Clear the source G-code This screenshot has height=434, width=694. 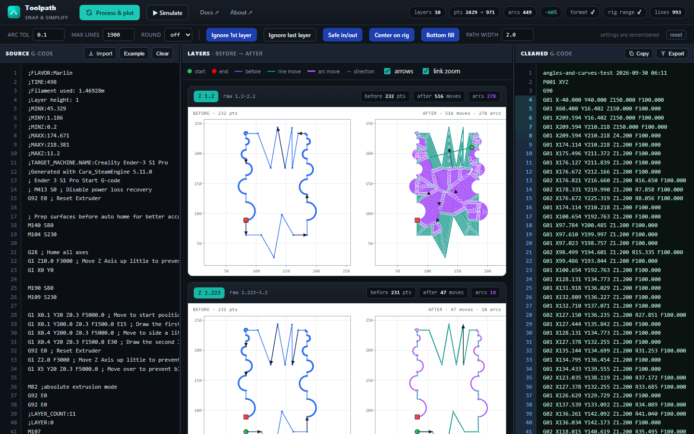tap(162, 54)
